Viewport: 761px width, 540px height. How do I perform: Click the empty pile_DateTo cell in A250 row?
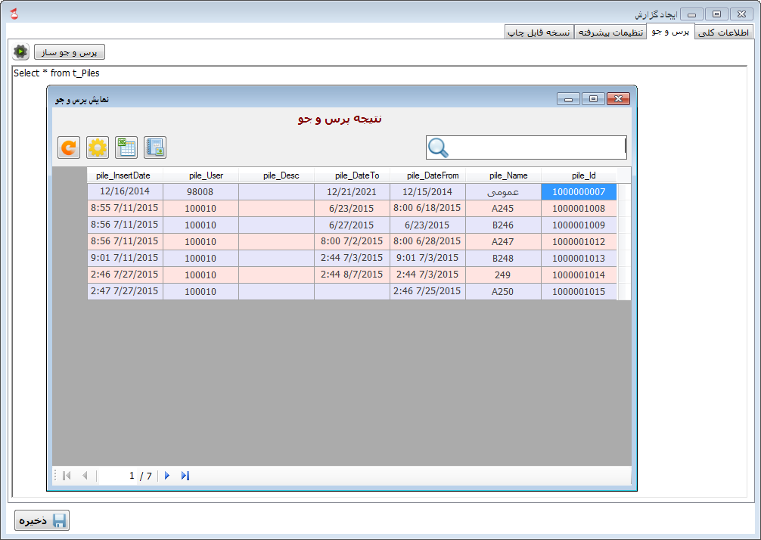[352, 291]
